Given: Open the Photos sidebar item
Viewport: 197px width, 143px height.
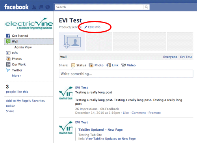Looking at the screenshot, I should [x=17, y=59].
